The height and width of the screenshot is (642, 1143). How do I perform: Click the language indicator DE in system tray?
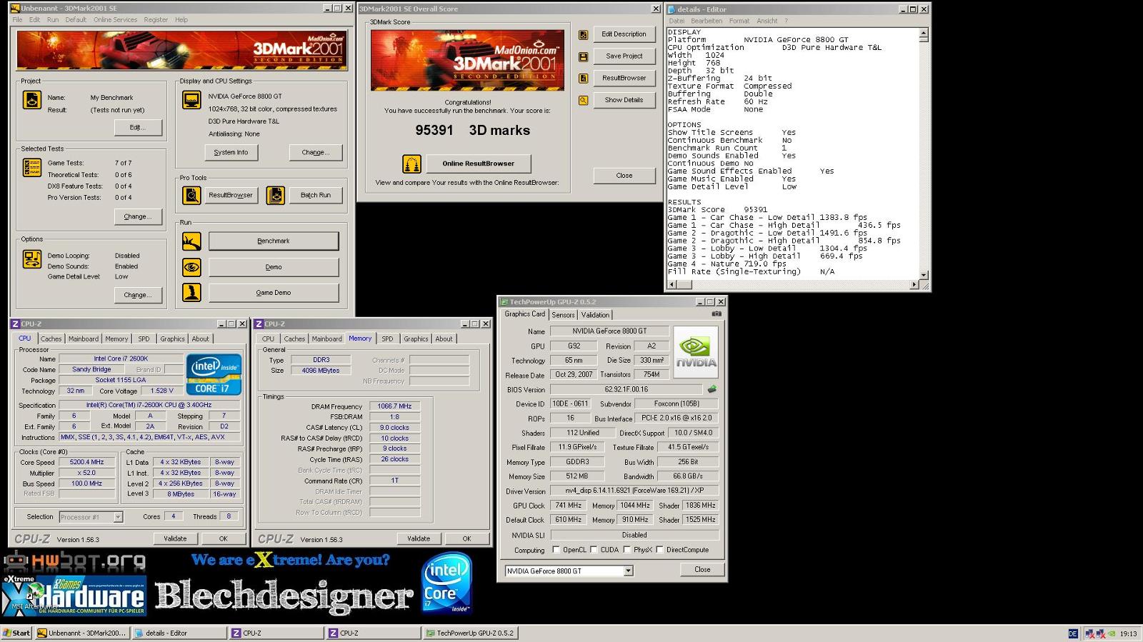[x=1073, y=633]
